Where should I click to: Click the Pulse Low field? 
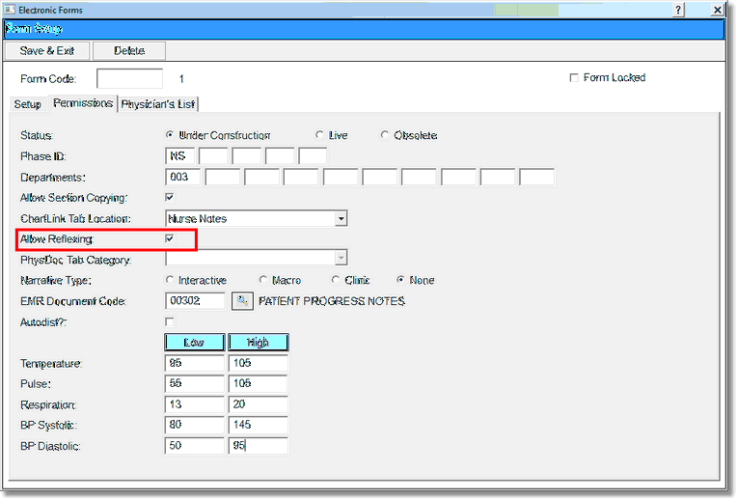[x=195, y=384]
